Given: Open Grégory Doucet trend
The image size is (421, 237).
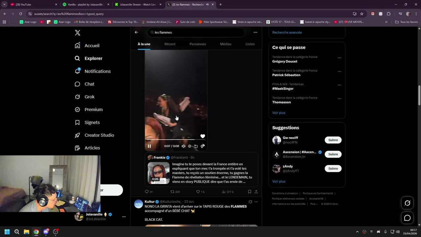Looking at the screenshot, I should click(x=285, y=62).
